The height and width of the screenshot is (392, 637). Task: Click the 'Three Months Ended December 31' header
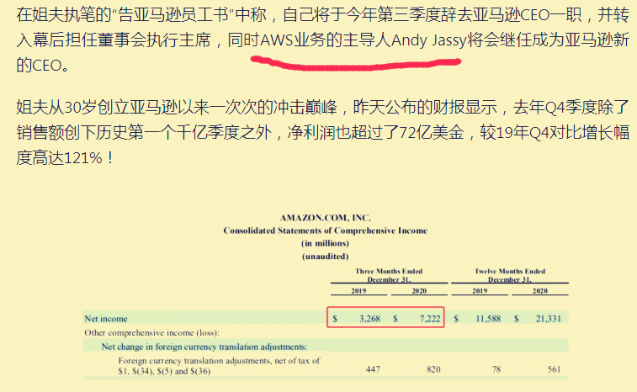pyautogui.click(x=389, y=275)
